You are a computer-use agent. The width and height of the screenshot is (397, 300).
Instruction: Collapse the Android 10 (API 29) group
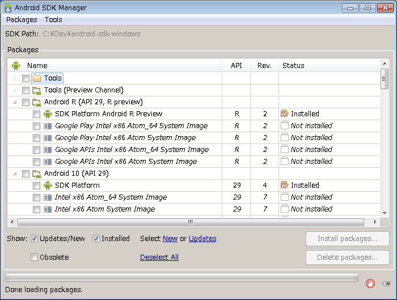pos(15,174)
